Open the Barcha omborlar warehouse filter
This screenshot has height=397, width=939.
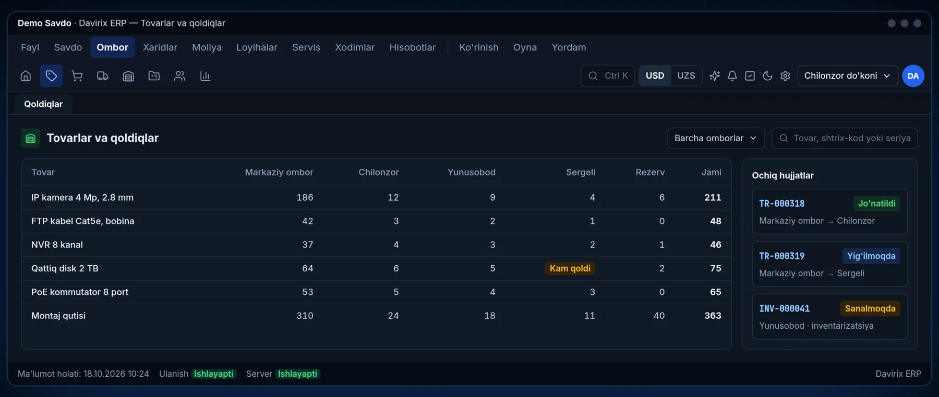(716, 138)
